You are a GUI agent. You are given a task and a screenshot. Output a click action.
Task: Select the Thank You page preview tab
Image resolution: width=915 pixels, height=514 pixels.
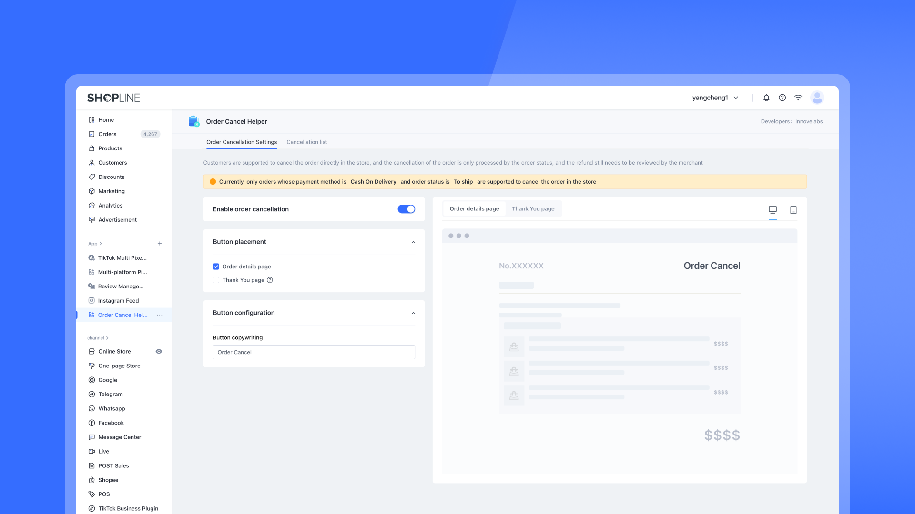click(x=533, y=209)
